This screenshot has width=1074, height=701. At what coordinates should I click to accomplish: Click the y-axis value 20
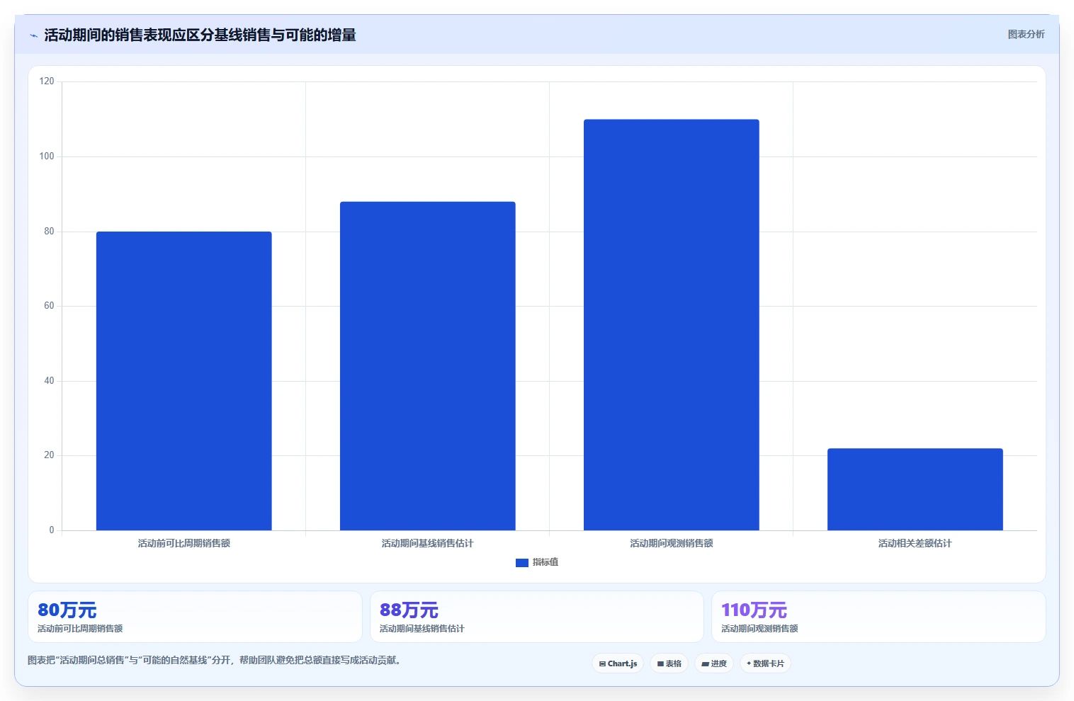click(x=49, y=455)
